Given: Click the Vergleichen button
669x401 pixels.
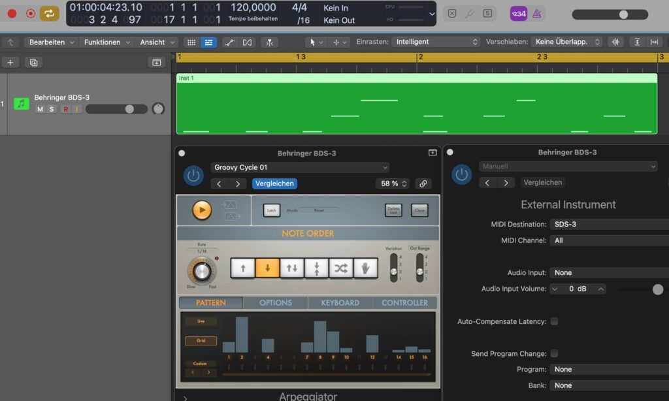Looking at the screenshot, I should click(x=274, y=184).
